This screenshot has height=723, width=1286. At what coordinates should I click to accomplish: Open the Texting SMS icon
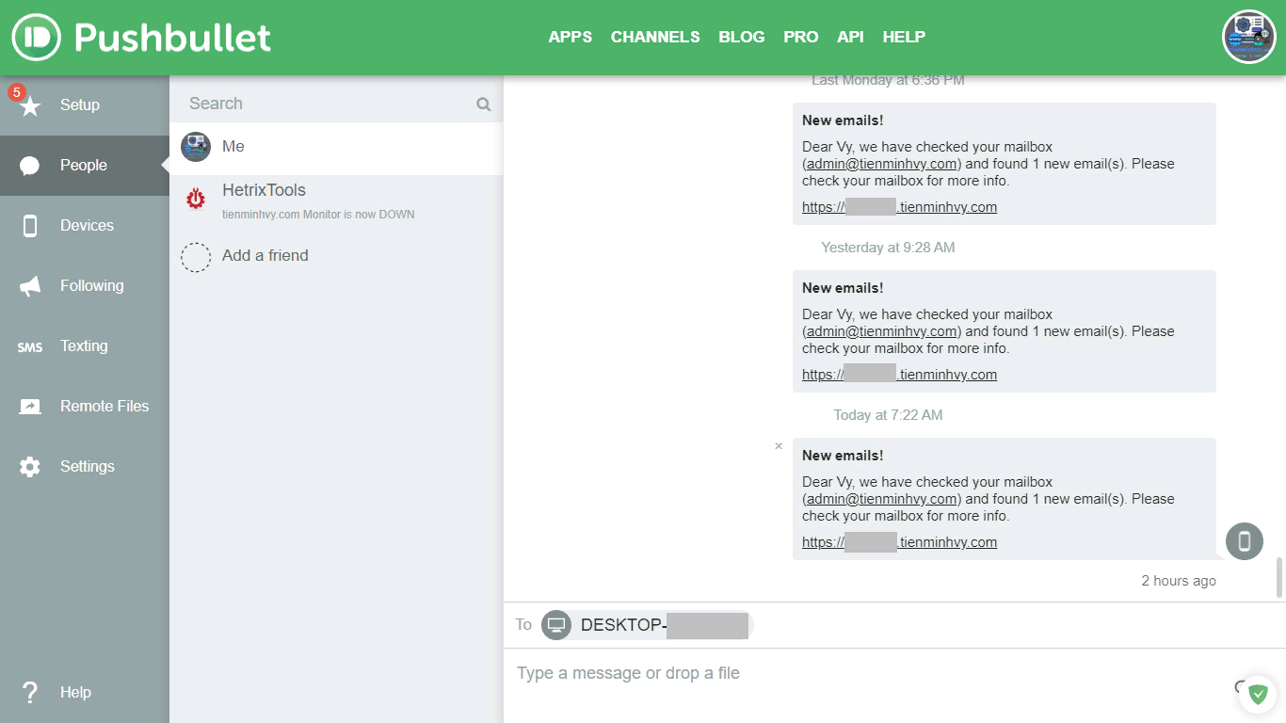pyautogui.click(x=30, y=346)
